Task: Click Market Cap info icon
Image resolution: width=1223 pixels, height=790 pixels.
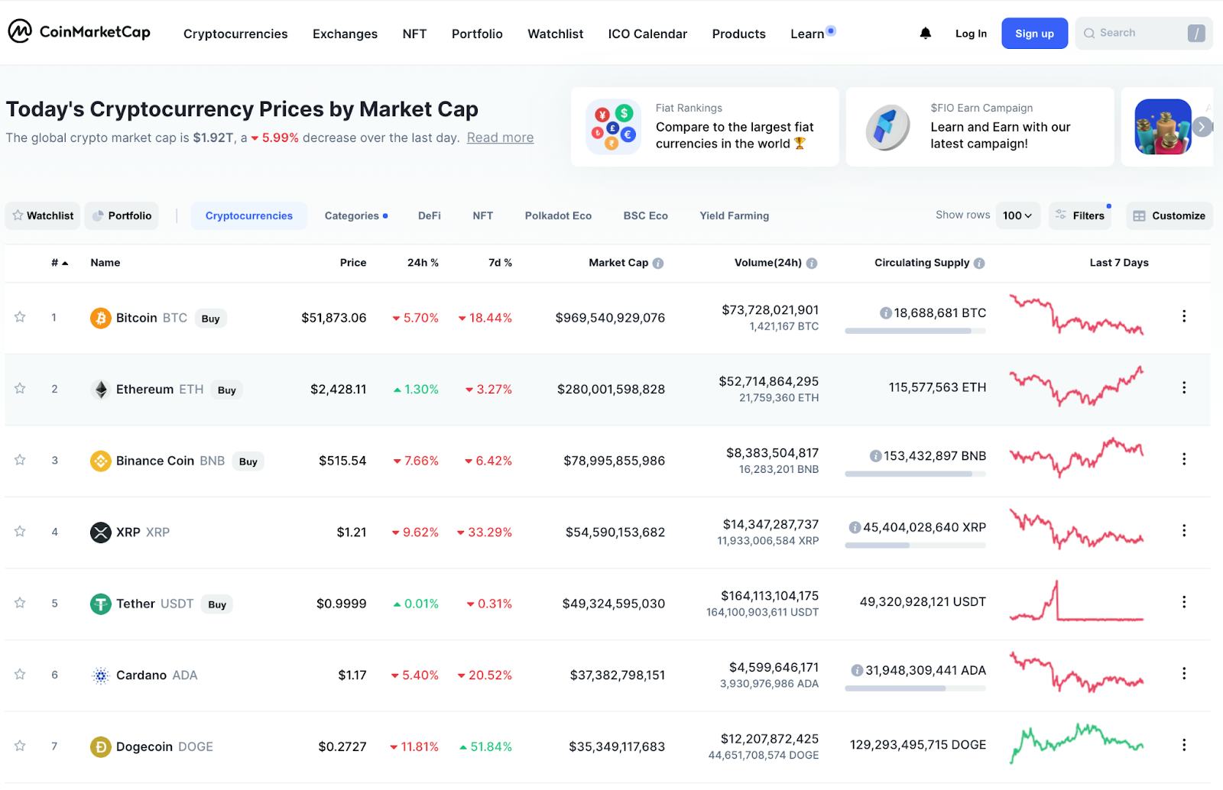Action: click(658, 263)
